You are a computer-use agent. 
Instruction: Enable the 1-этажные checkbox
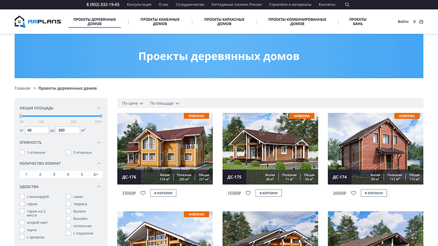coord(22,152)
